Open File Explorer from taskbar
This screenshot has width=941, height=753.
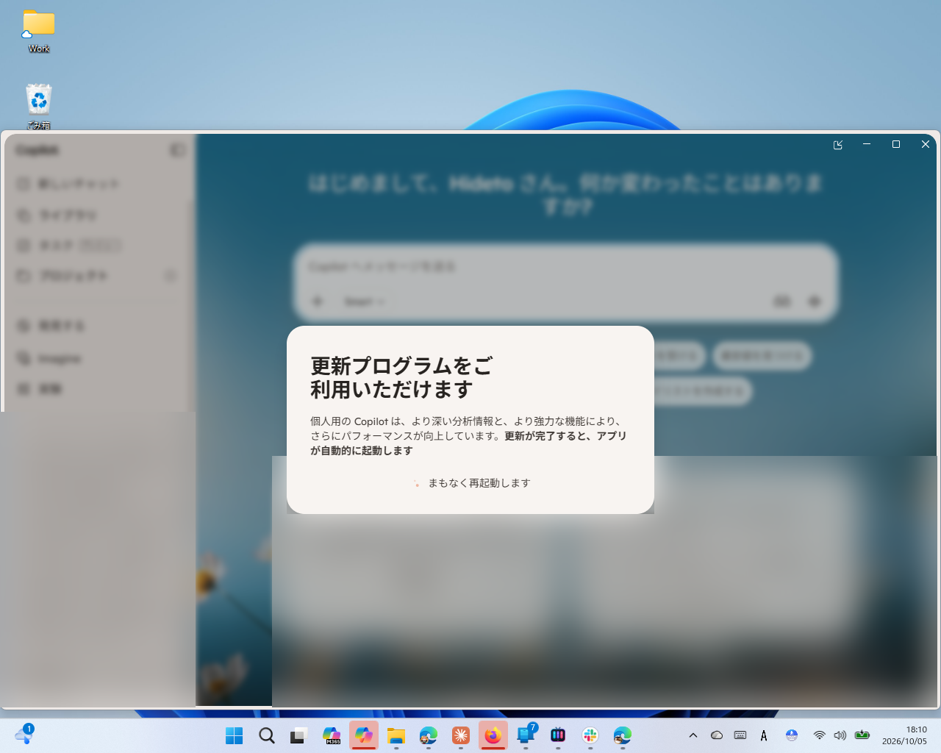pyautogui.click(x=396, y=735)
